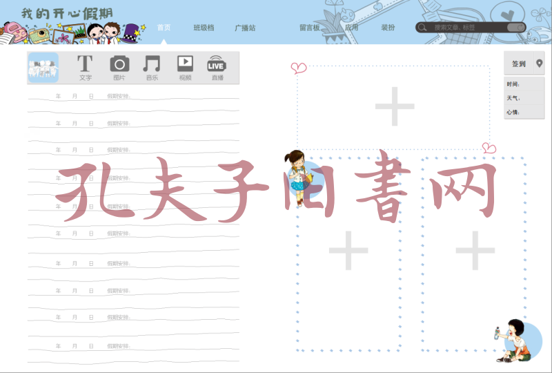Click the magnifier icon in search bar

[x=422, y=28]
